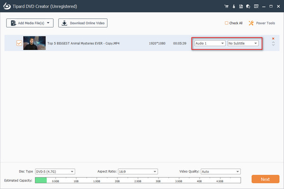Uncheck the Animal Mysteries video checkbox
This screenshot has height=189, width=284.
tap(19, 43)
